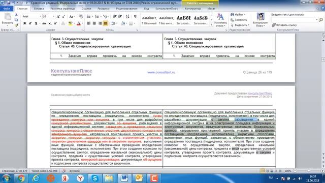
Task: Switch to print layout view in status bar
Action: [x=263, y=171]
